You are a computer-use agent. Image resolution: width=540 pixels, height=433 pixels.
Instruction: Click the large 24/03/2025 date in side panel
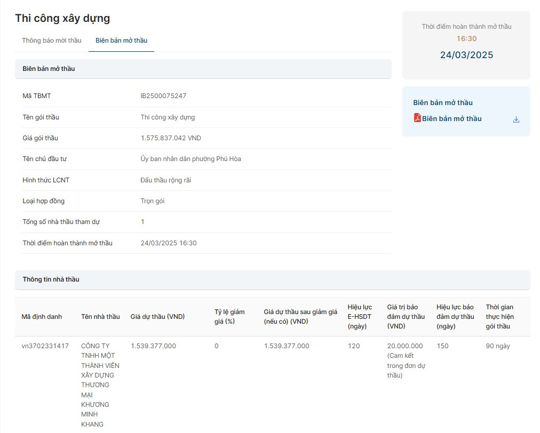click(466, 55)
